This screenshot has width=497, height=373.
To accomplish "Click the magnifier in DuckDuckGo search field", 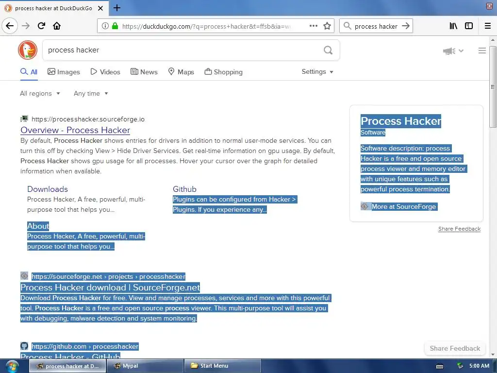I will (328, 50).
